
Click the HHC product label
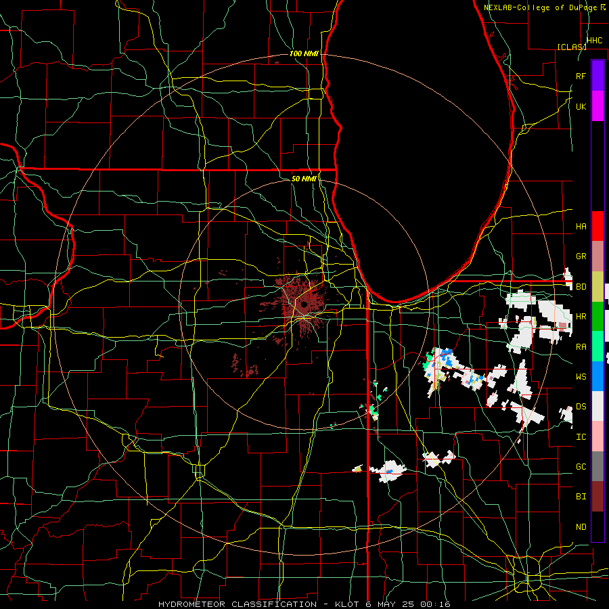tap(595, 41)
